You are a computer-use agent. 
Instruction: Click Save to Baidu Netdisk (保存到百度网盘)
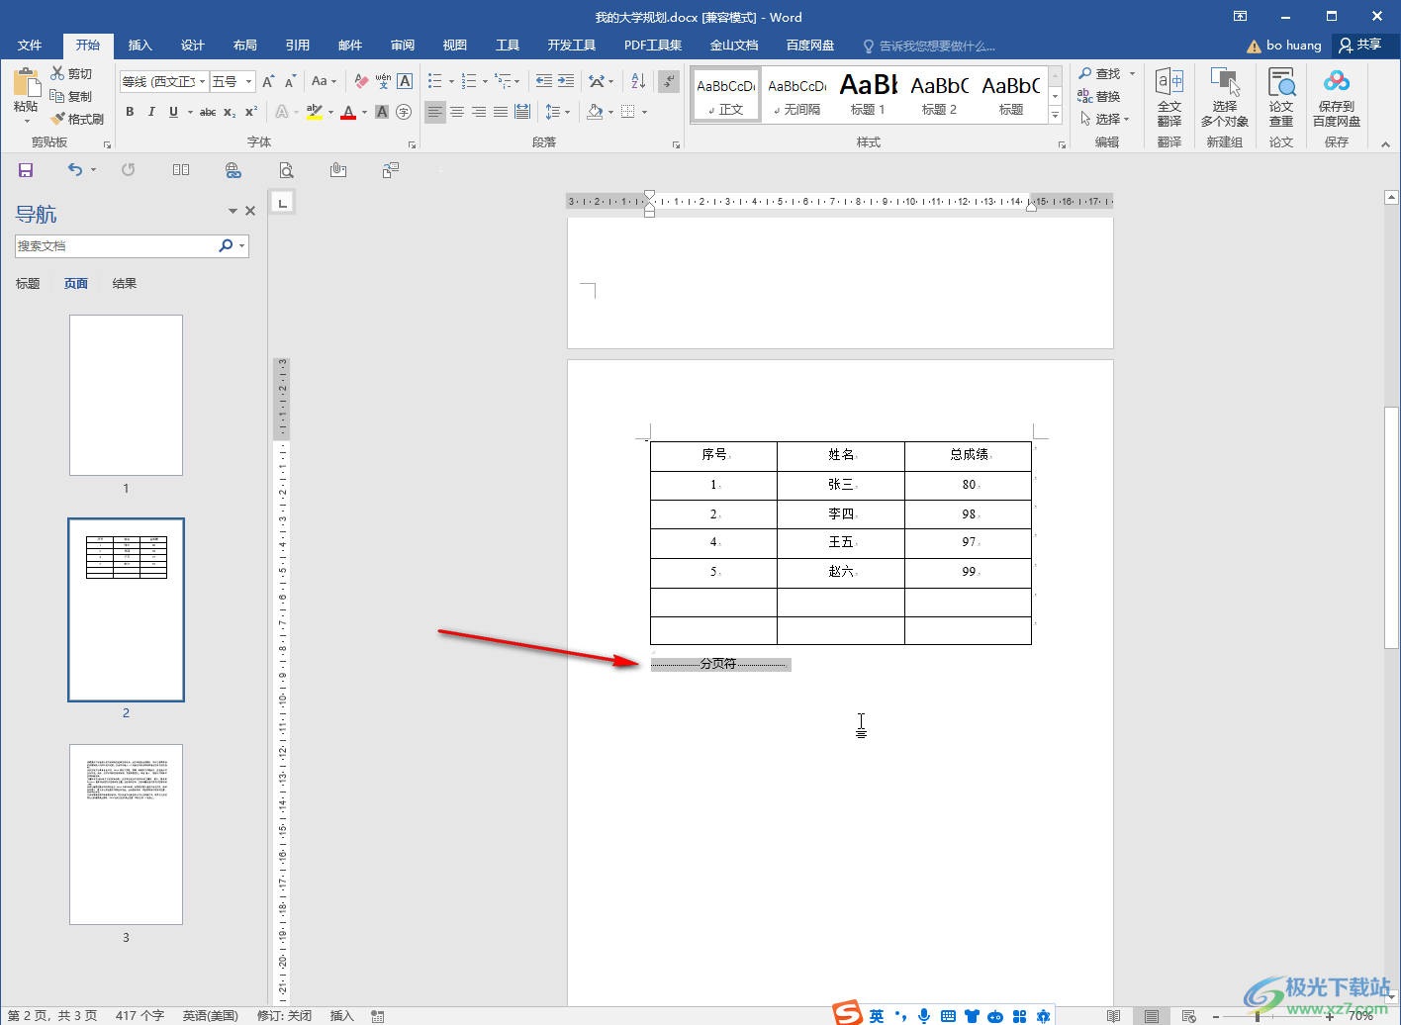coord(1337,98)
